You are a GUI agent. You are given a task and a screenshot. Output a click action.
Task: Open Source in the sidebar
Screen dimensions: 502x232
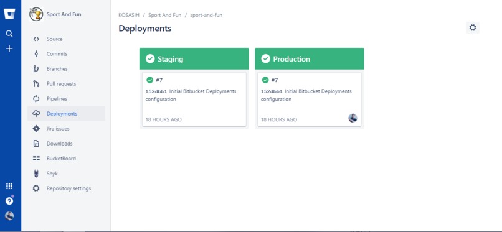tap(66, 39)
